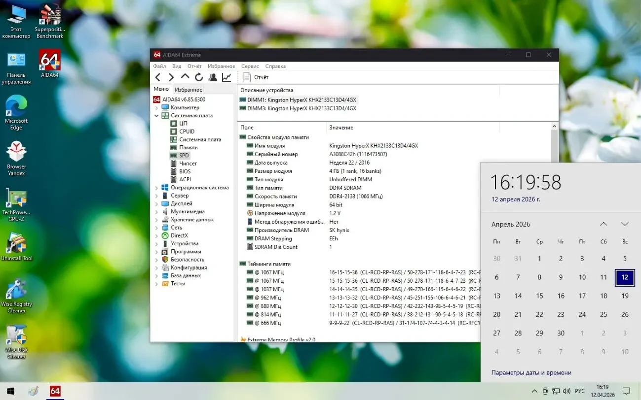Screen dimensions: 641x400
Task: Open the sensor graph icon in the toolbar
Action: click(226, 77)
